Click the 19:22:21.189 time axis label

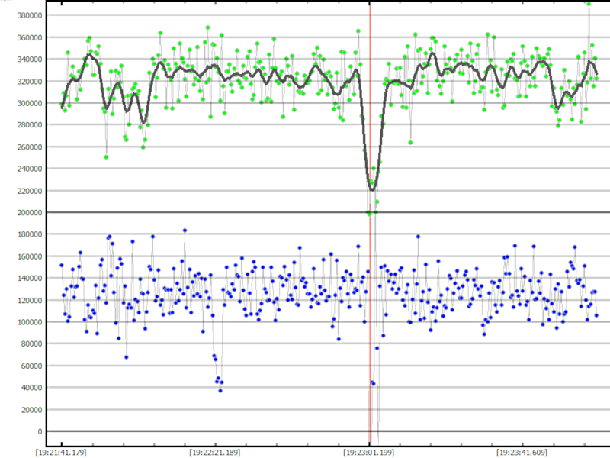[215, 452]
